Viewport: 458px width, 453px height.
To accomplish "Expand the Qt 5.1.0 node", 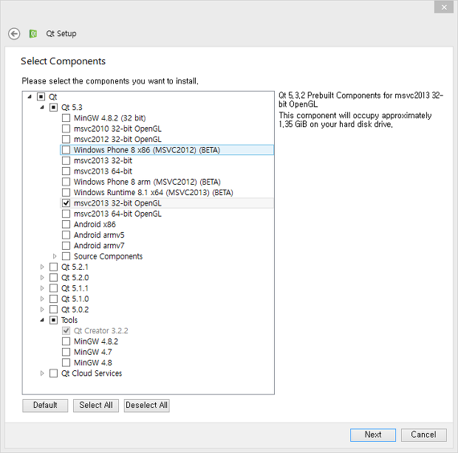I will [x=42, y=299].
